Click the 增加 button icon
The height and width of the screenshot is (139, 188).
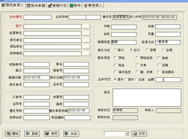coord(9,134)
